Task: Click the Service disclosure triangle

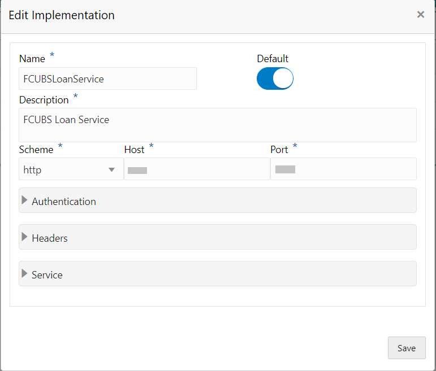Action: coord(24,273)
